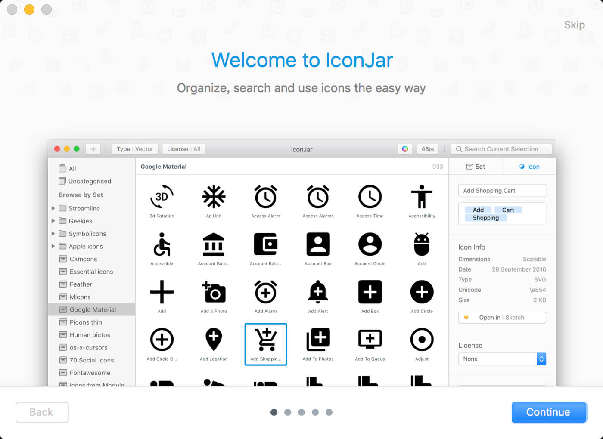Pick the Account Circle icon

coord(370,244)
